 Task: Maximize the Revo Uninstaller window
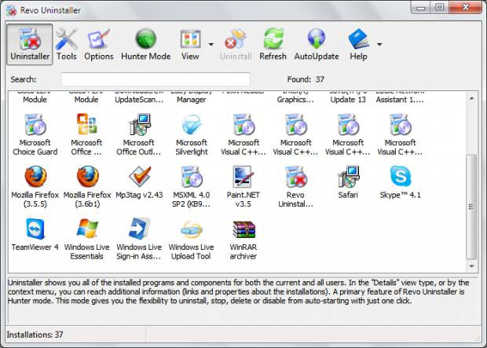439,7
